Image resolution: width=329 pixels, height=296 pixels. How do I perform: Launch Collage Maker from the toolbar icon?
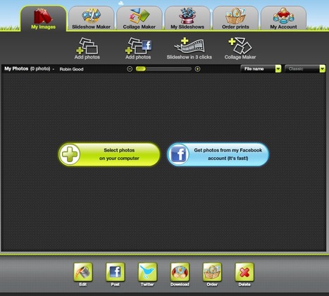click(240, 48)
